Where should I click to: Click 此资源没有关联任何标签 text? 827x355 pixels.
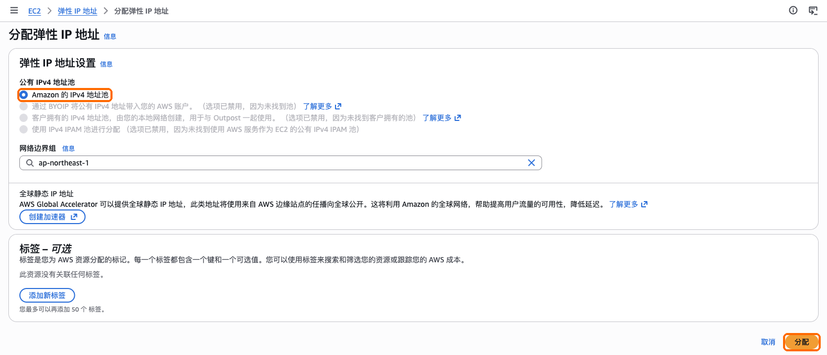click(62, 274)
